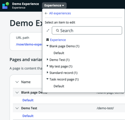Collapse the Blank page Demo table row
This screenshot has height=120, width=125.
coord(17,92)
